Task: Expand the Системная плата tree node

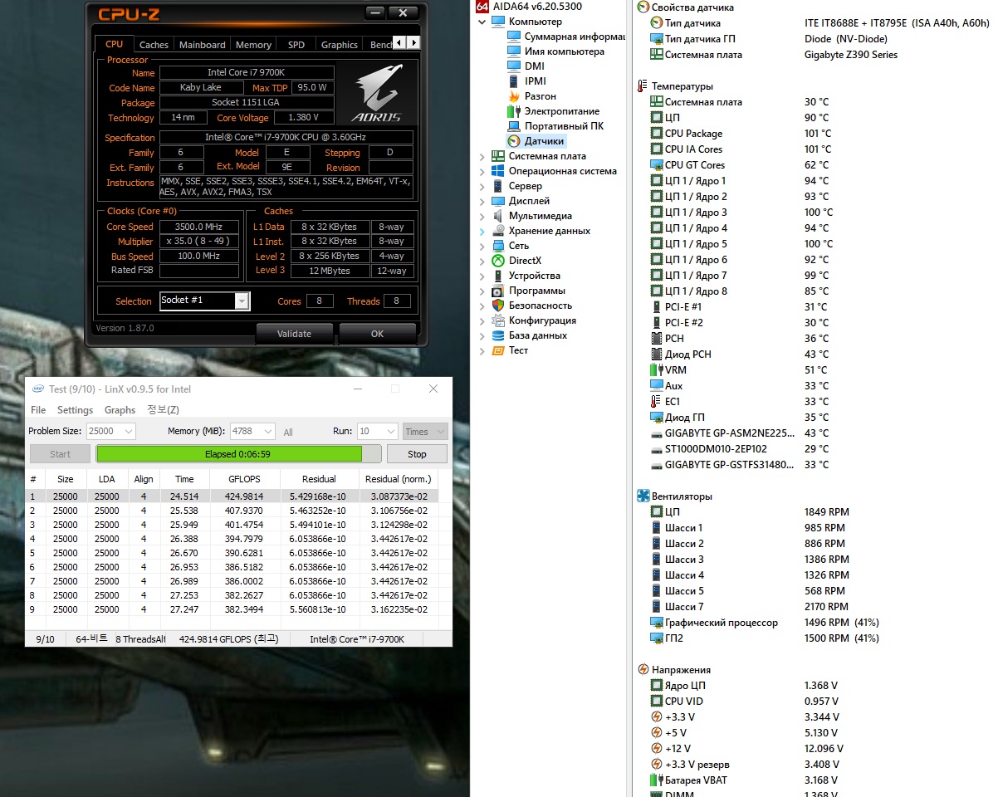Action: tap(482, 156)
